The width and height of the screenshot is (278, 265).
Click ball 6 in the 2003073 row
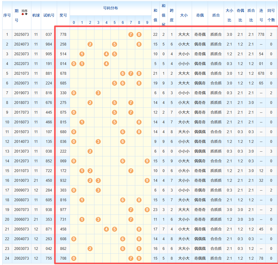[123, 249]
